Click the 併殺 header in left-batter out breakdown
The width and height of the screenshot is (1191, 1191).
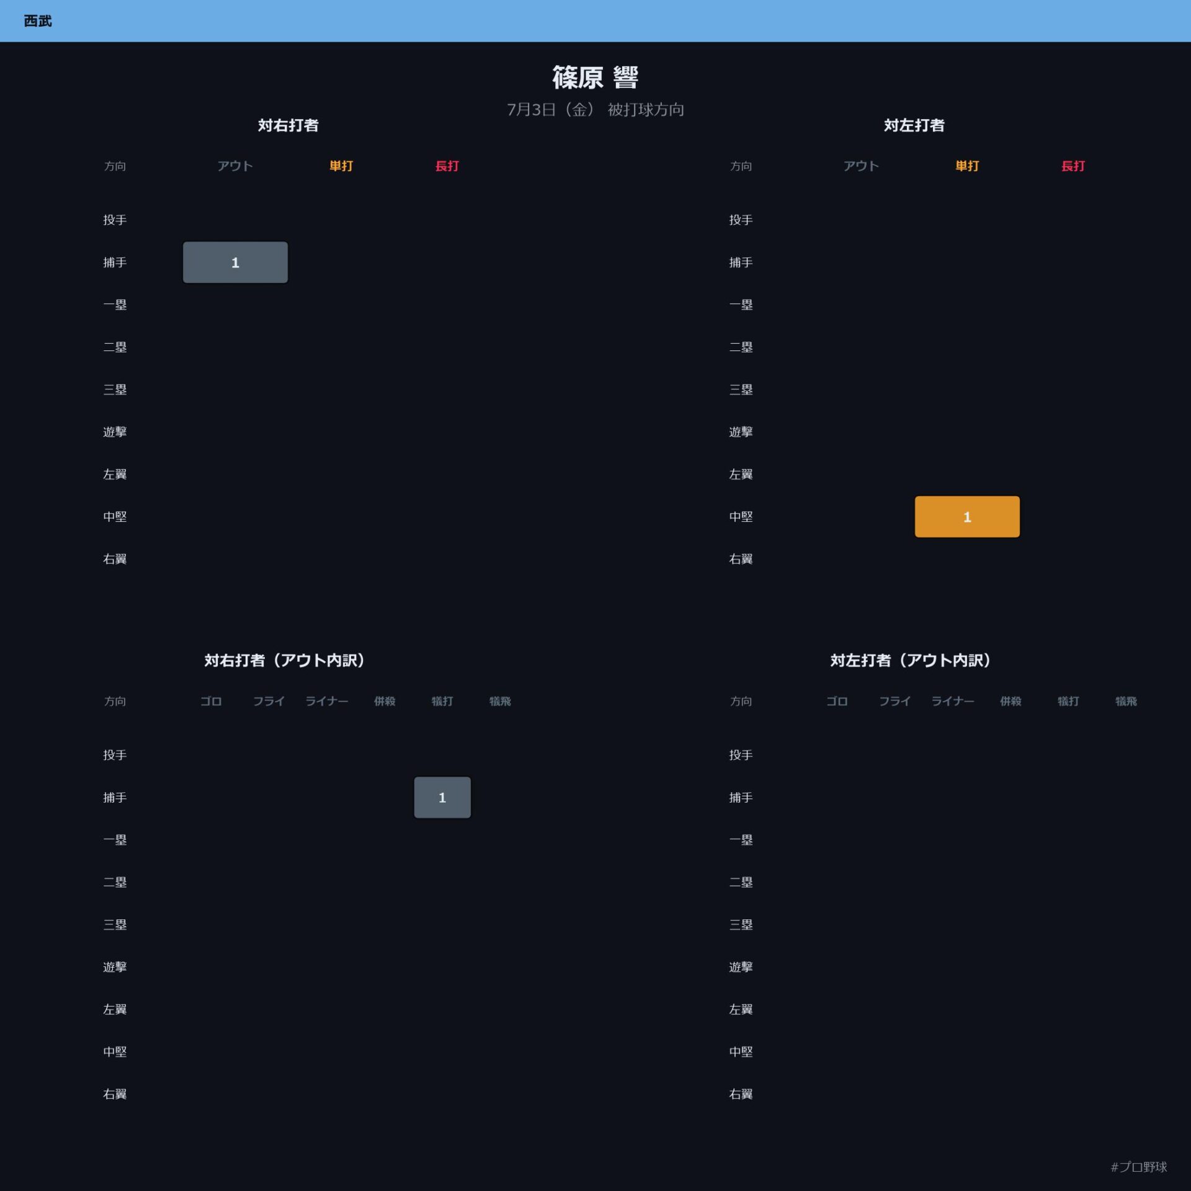coord(1010,701)
